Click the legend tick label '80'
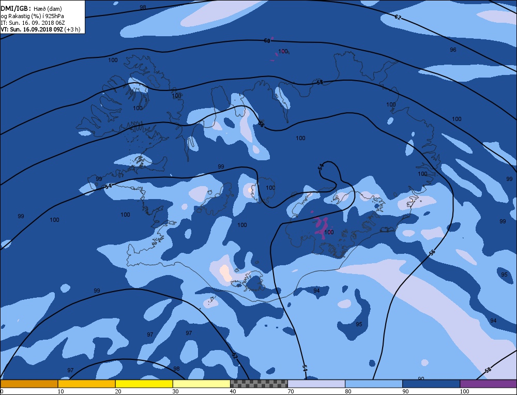 point(348,391)
